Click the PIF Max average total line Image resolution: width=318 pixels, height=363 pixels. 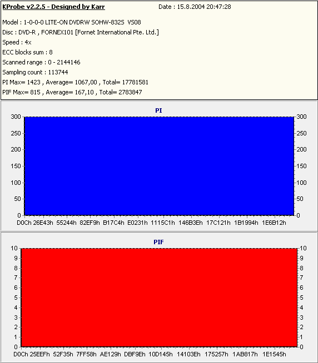point(72,92)
